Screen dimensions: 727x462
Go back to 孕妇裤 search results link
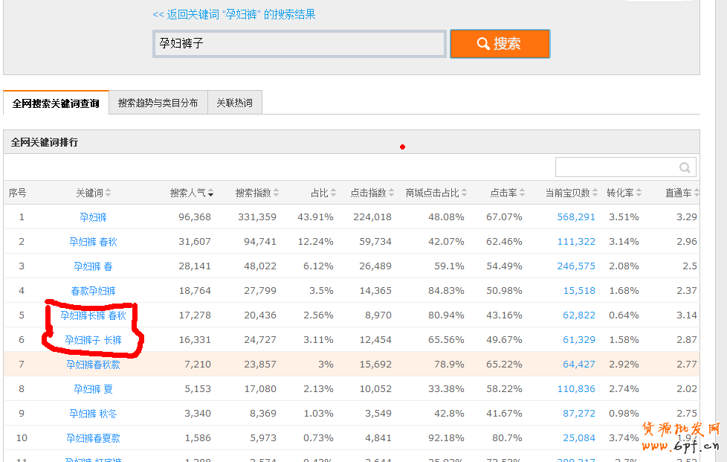233,15
